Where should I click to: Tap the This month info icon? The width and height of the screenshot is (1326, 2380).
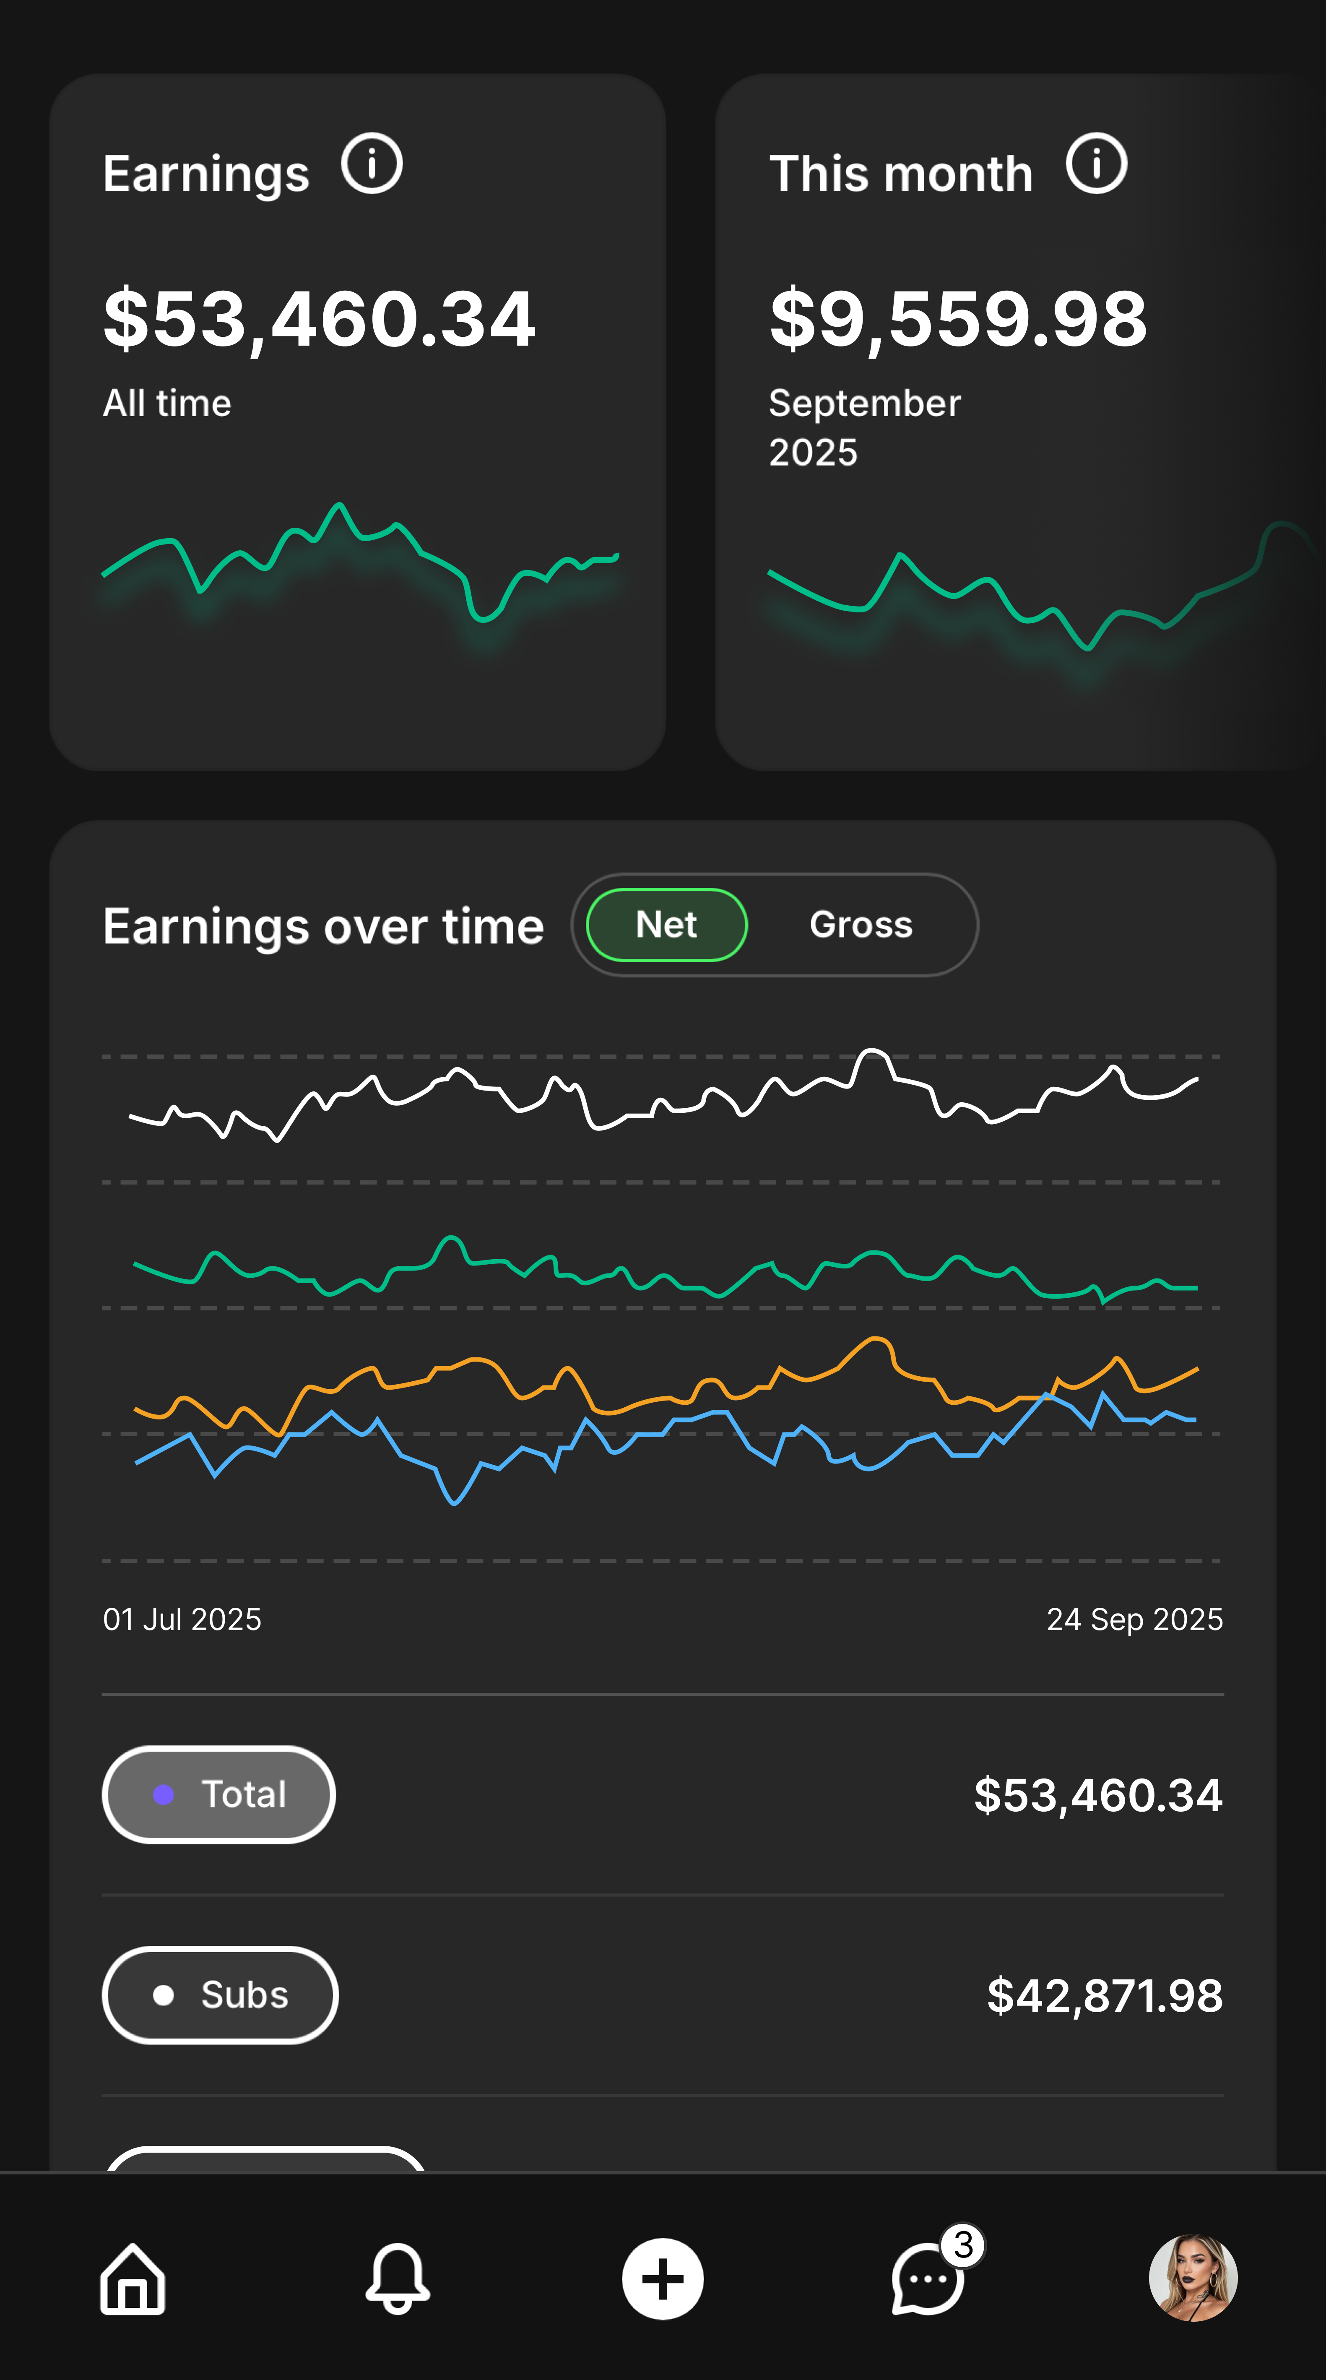click(1096, 164)
